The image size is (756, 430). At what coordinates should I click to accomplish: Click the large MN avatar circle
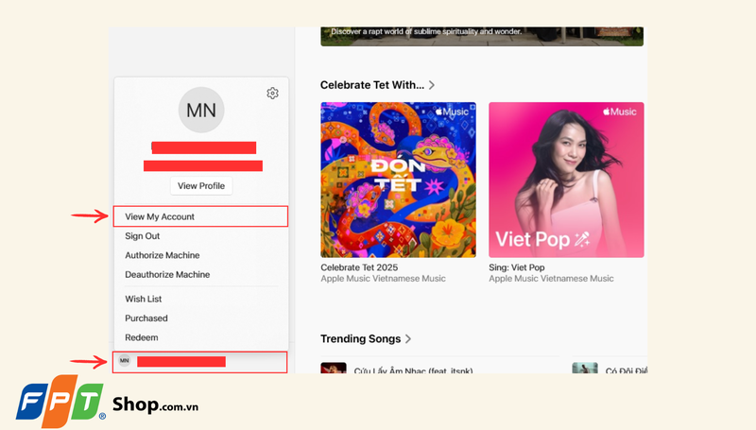(x=201, y=110)
